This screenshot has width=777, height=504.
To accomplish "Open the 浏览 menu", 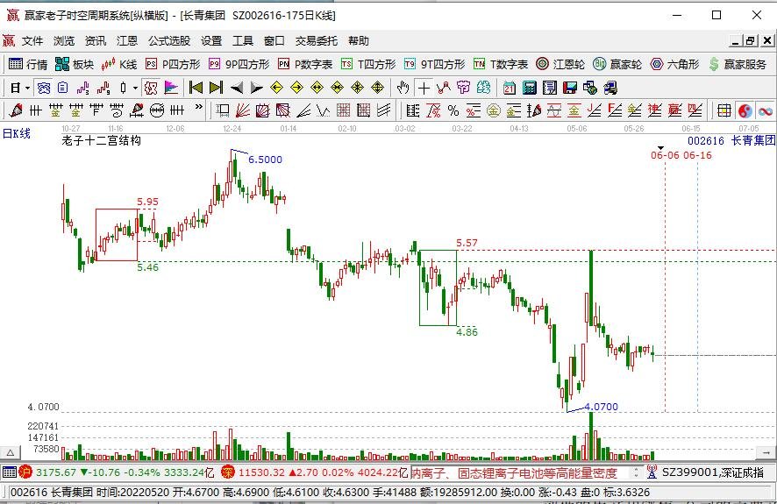I will pos(64,40).
